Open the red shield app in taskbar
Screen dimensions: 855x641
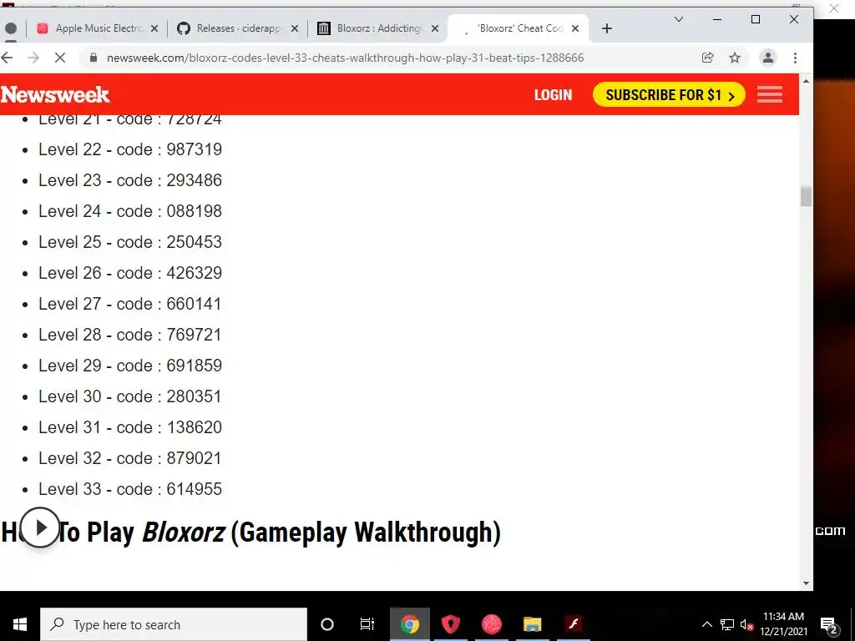point(450,624)
